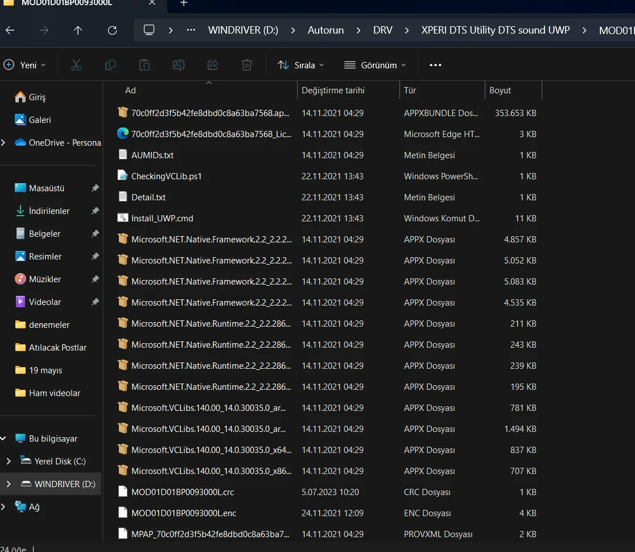Viewport: 635px width, 552px height.
Task: Open the three-dot more options menu
Action: click(x=435, y=65)
